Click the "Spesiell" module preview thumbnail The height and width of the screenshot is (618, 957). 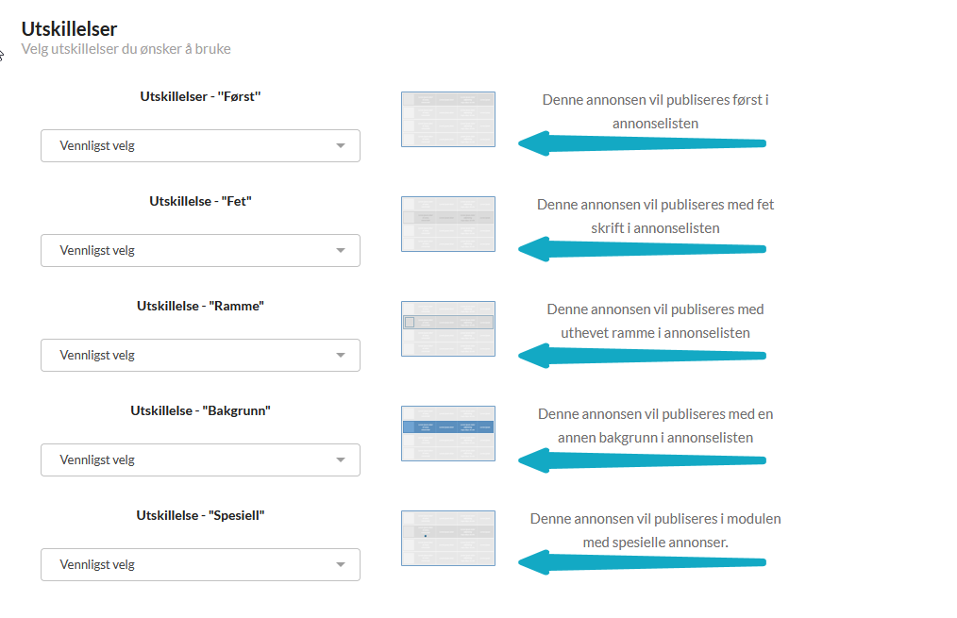pos(447,538)
